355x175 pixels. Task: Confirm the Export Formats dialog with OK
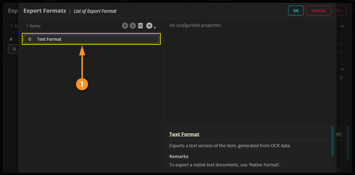coord(296,10)
